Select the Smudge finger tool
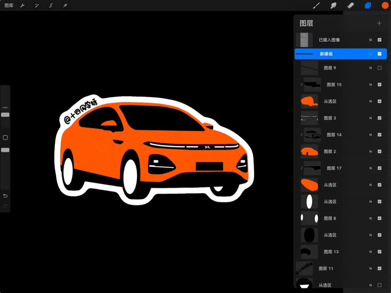This screenshot has height=293, width=391. [334, 5]
